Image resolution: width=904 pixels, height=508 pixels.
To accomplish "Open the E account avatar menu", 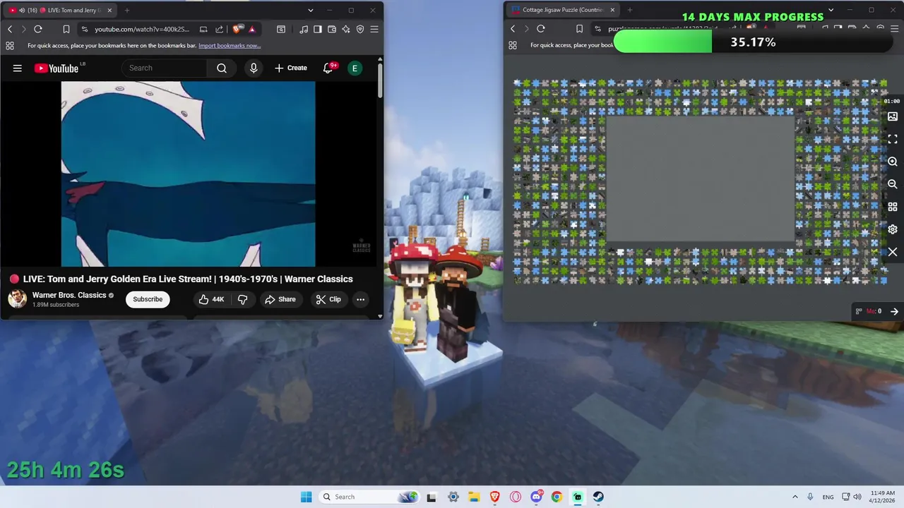I will coord(355,68).
